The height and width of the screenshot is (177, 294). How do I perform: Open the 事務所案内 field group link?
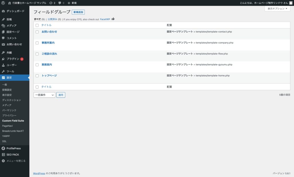(48, 43)
